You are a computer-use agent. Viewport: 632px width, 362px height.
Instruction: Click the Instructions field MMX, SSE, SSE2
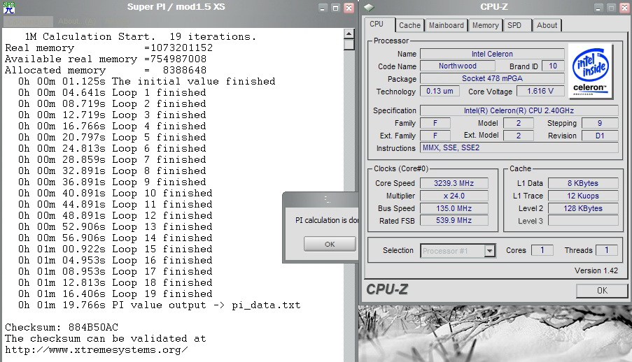pyautogui.click(x=519, y=147)
